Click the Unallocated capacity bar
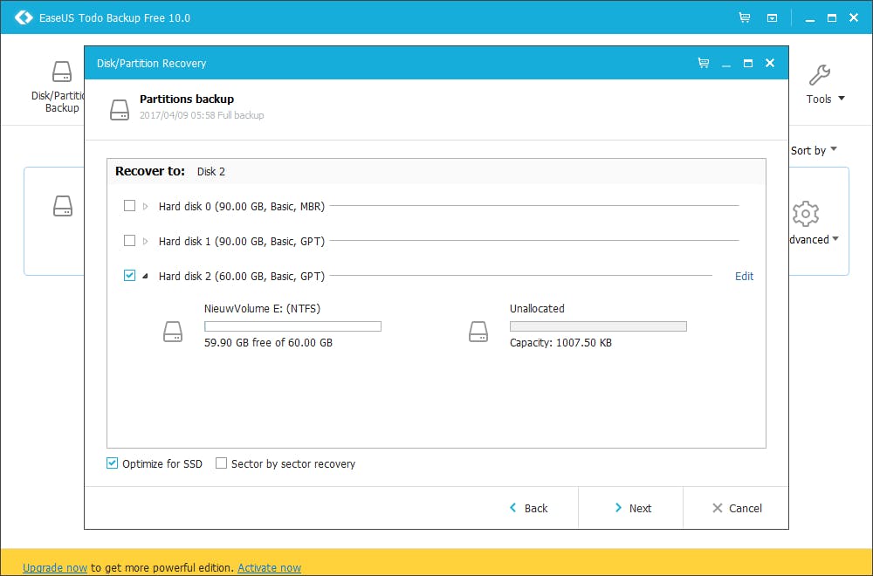 (x=598, y=326)
